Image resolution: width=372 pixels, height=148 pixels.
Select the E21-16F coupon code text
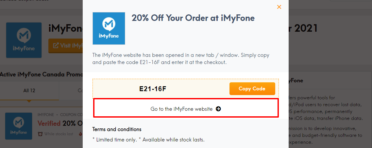(x=153, y=89)
